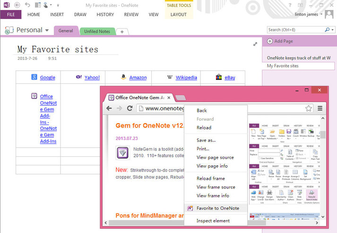Click the Back navigation arrow in OneNote title bar
Viewport: 337px width, 233px height.
(17, 5)
